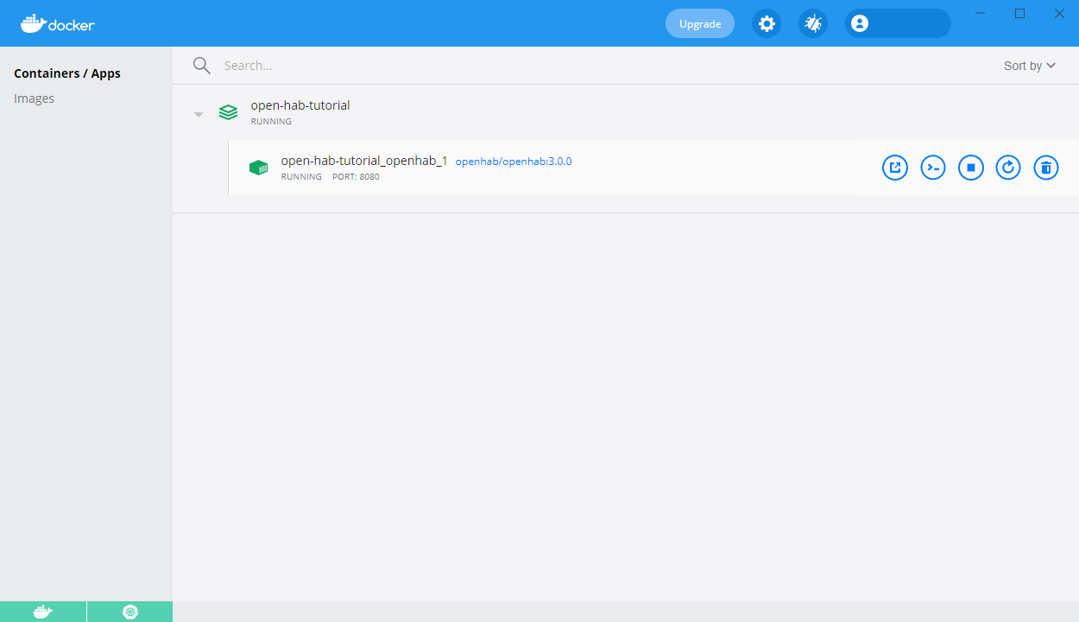
Task: Restart the openhab container
Action: tap(1008, 168)
